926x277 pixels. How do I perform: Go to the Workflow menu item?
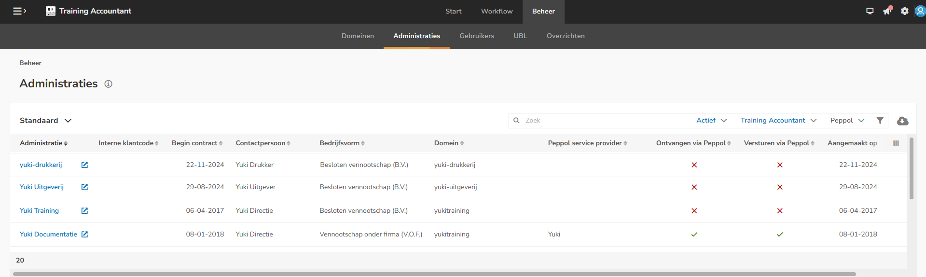tap(497, 12)
